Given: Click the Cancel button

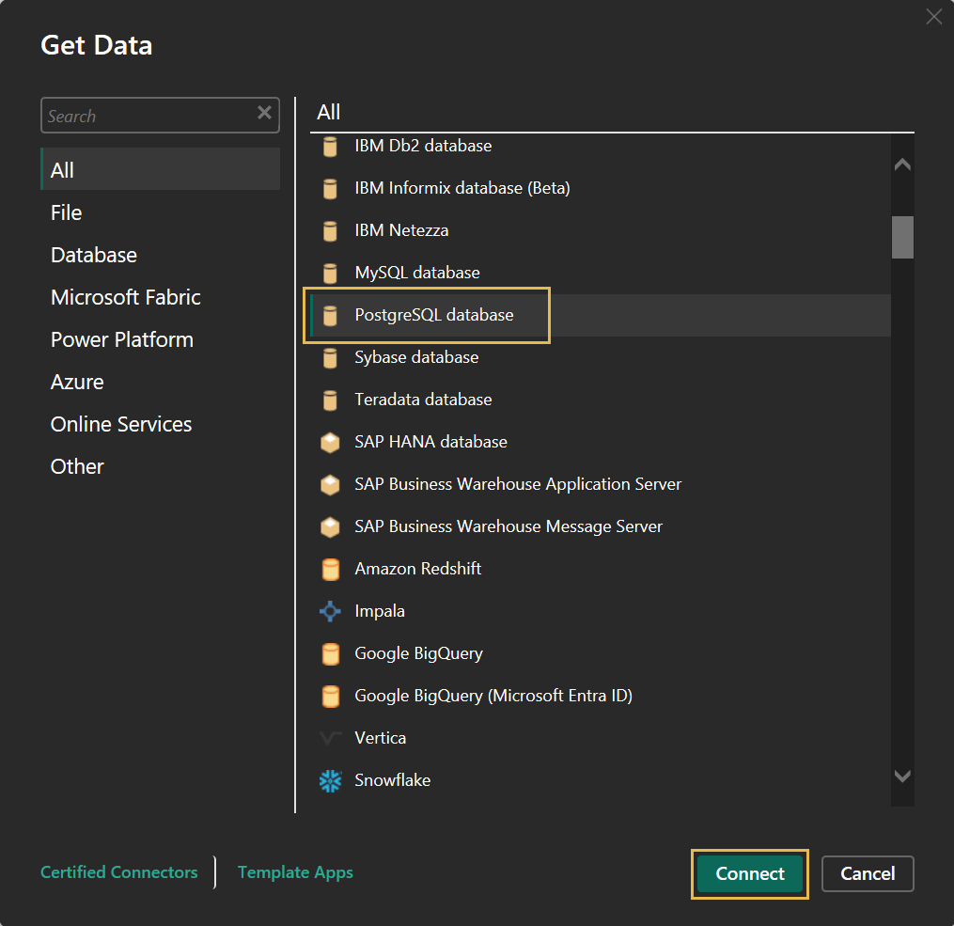Looking at the screenshot, I should pyautogui.click(x=868, y=873).
